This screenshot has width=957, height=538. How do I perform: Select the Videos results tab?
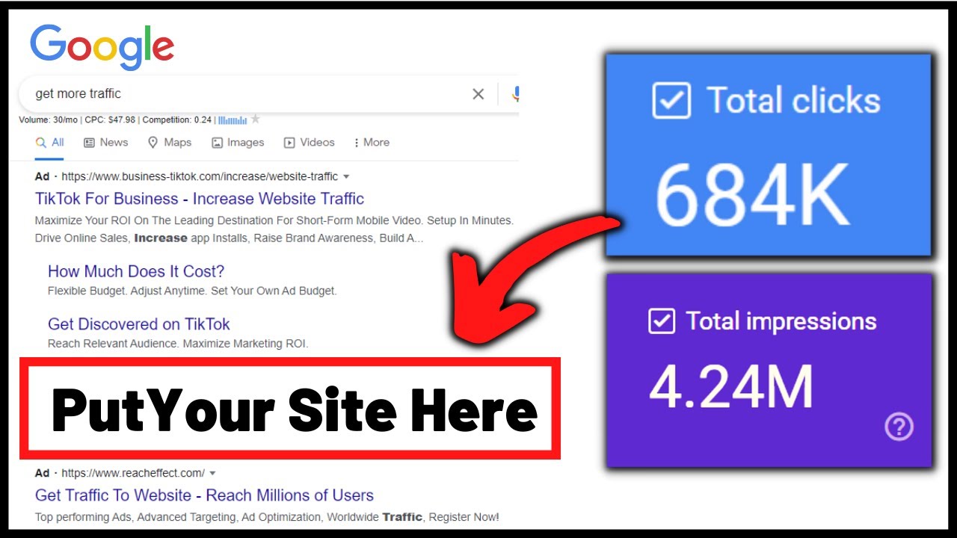tap(309, 142)
